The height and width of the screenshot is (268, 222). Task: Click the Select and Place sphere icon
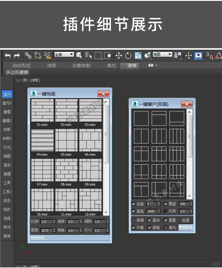tap(147, 56)
